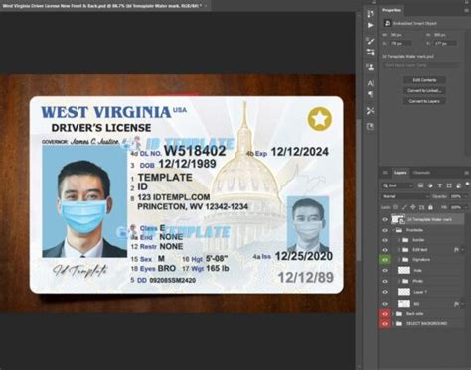Expand the border group

point(399,240)
